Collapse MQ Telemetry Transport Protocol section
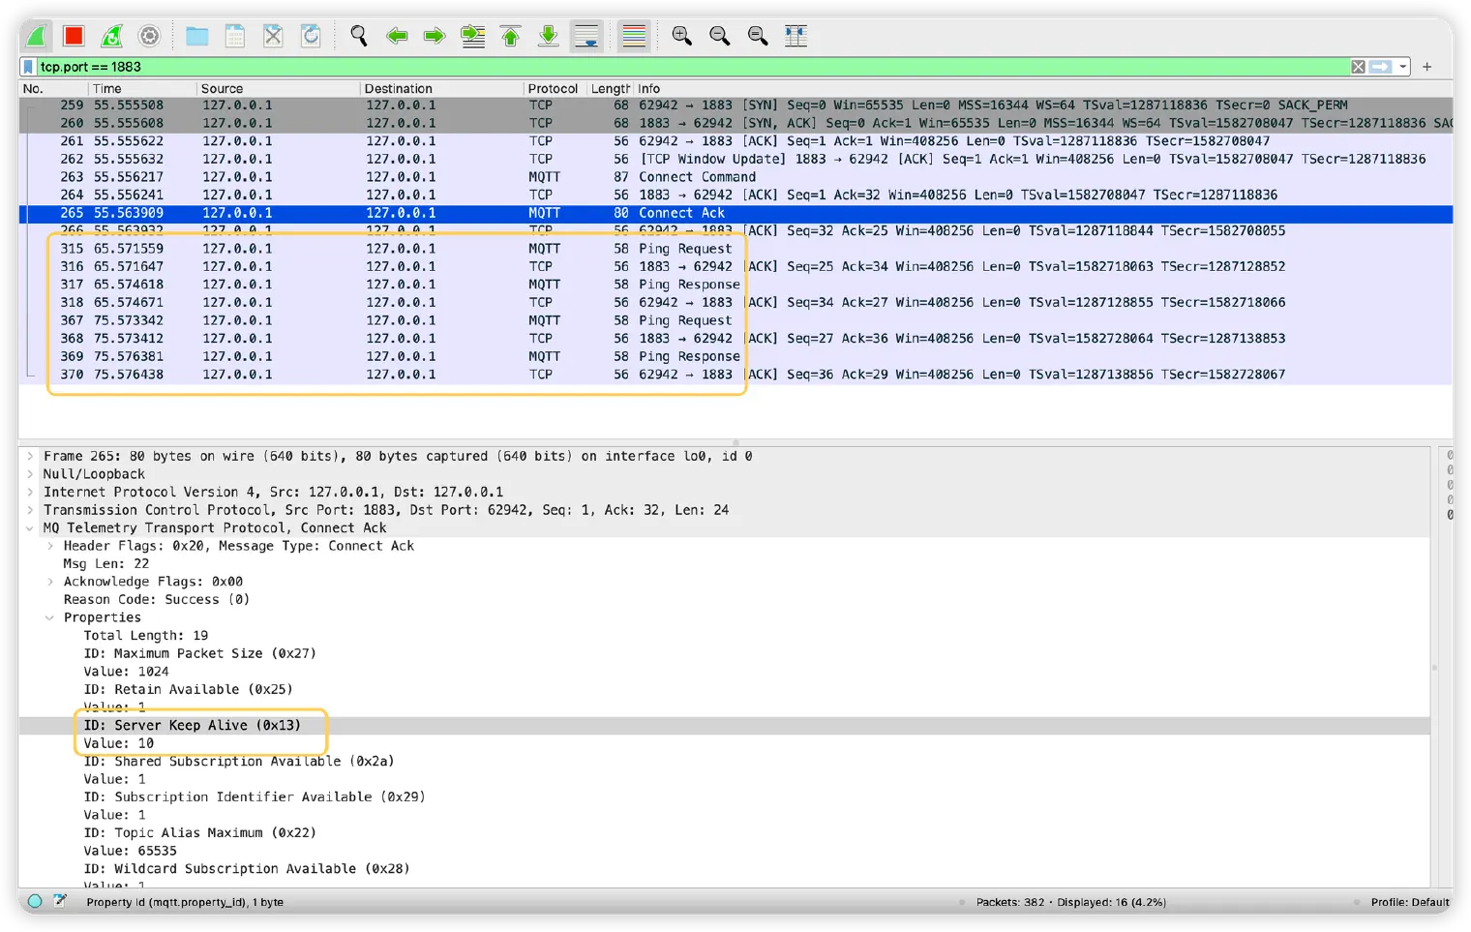The image size is (1471, 932). click(30, 528)
